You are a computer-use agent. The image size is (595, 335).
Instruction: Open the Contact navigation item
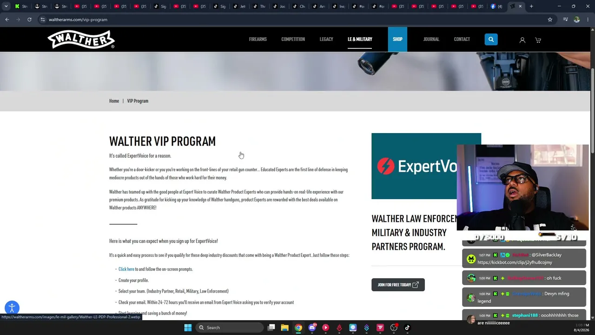coord(462,39)
